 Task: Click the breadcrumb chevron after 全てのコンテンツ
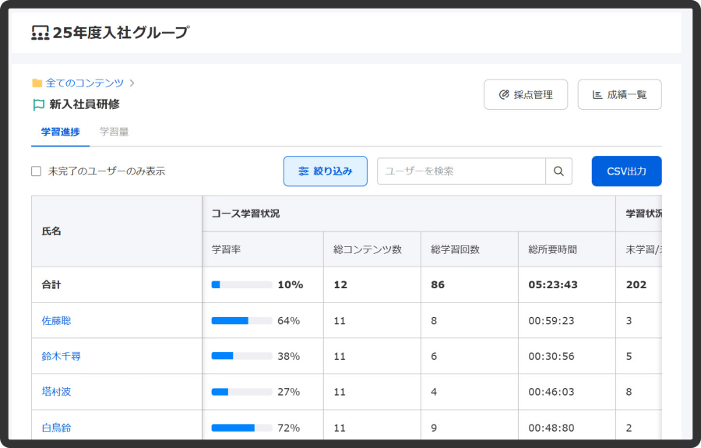point(132,83)
